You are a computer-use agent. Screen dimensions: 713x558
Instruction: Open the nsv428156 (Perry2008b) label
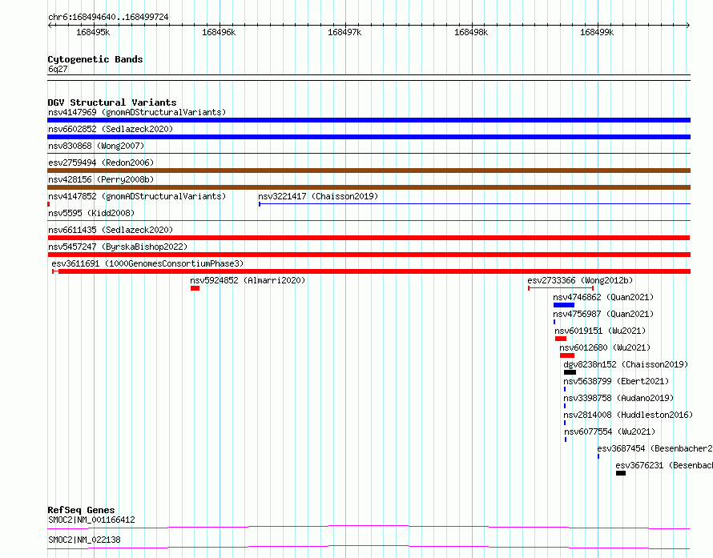coord(101,179)
